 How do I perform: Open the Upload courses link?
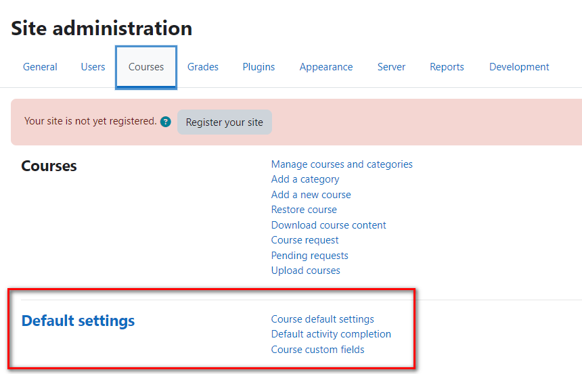click(x=305, y=271)
